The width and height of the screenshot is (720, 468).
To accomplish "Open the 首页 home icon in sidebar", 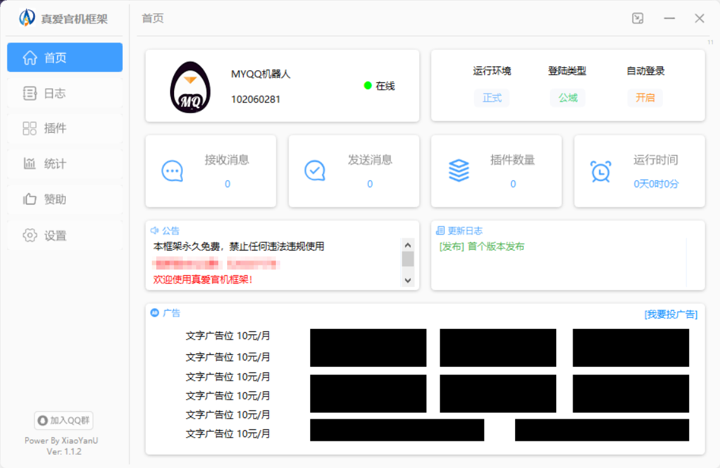I will (x=30, y=57).
